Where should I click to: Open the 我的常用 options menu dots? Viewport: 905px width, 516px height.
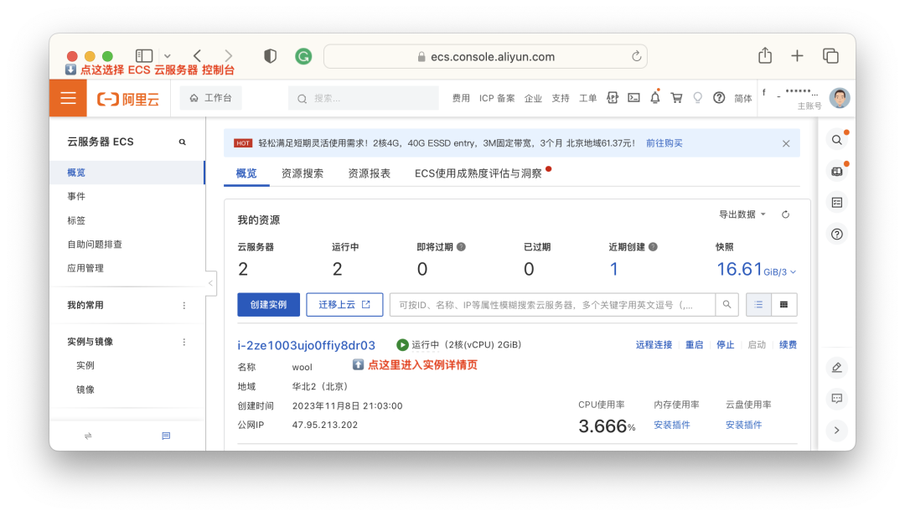(184, 306)
